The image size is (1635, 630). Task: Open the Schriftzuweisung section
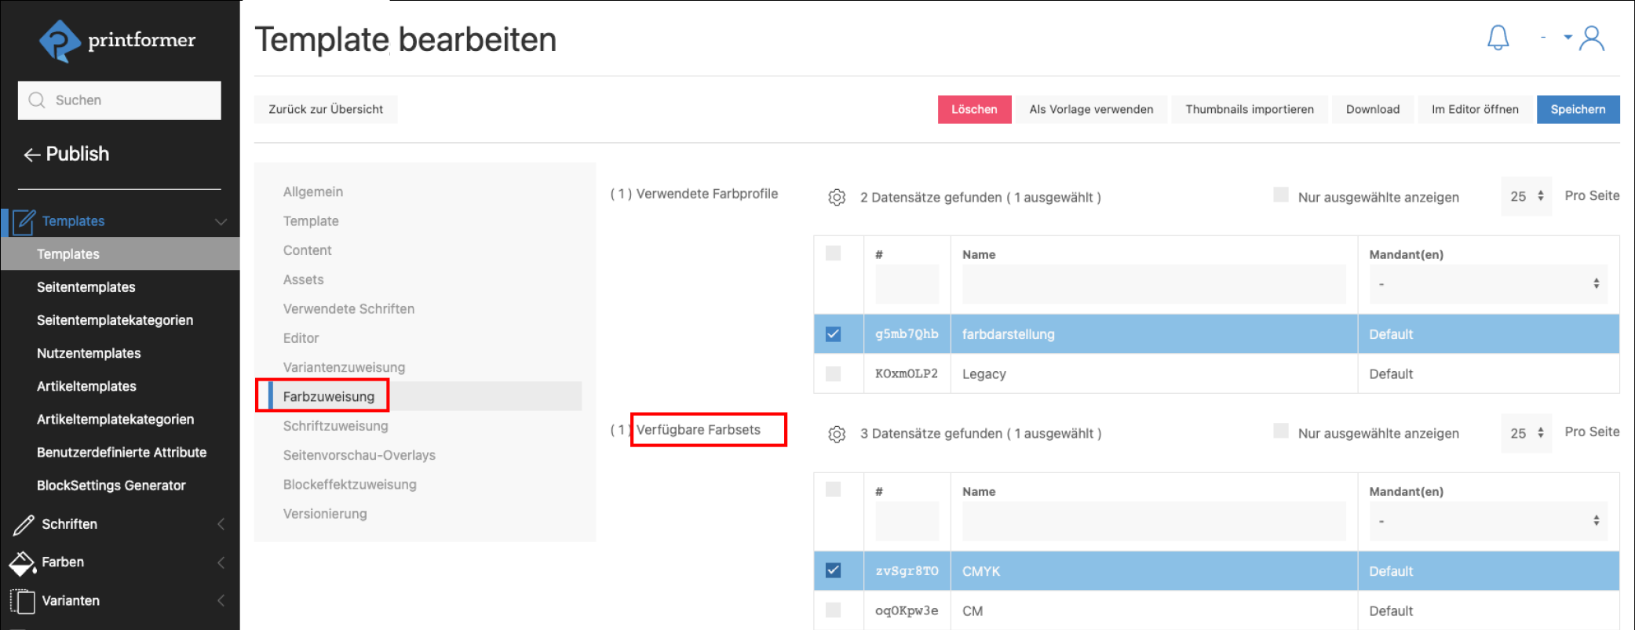tap(335, 426)
